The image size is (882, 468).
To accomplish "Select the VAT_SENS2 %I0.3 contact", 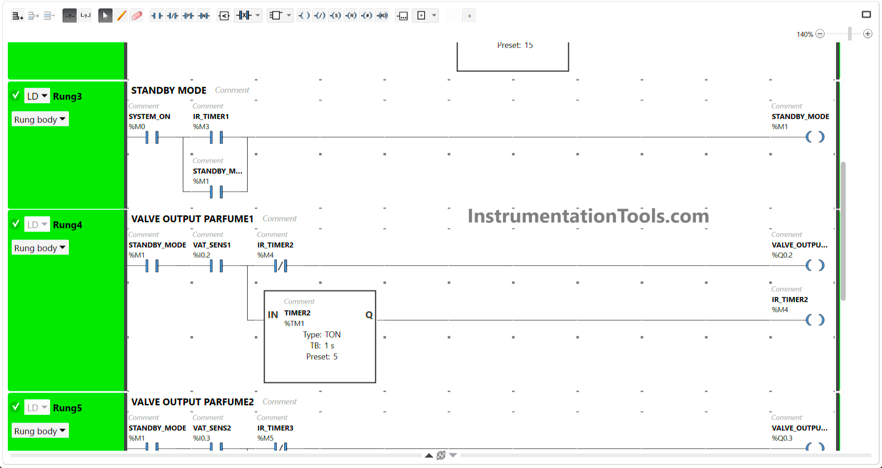I will click(x=216, y=446).
